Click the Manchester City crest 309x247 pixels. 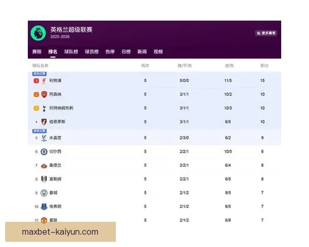coord(44,193)
